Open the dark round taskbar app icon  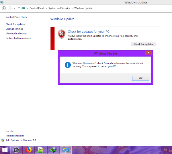[16, 150]
